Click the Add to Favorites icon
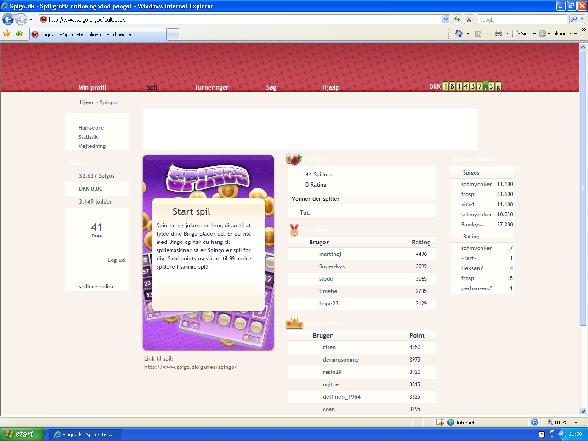 pyautogui.click(x=19, y=34)
